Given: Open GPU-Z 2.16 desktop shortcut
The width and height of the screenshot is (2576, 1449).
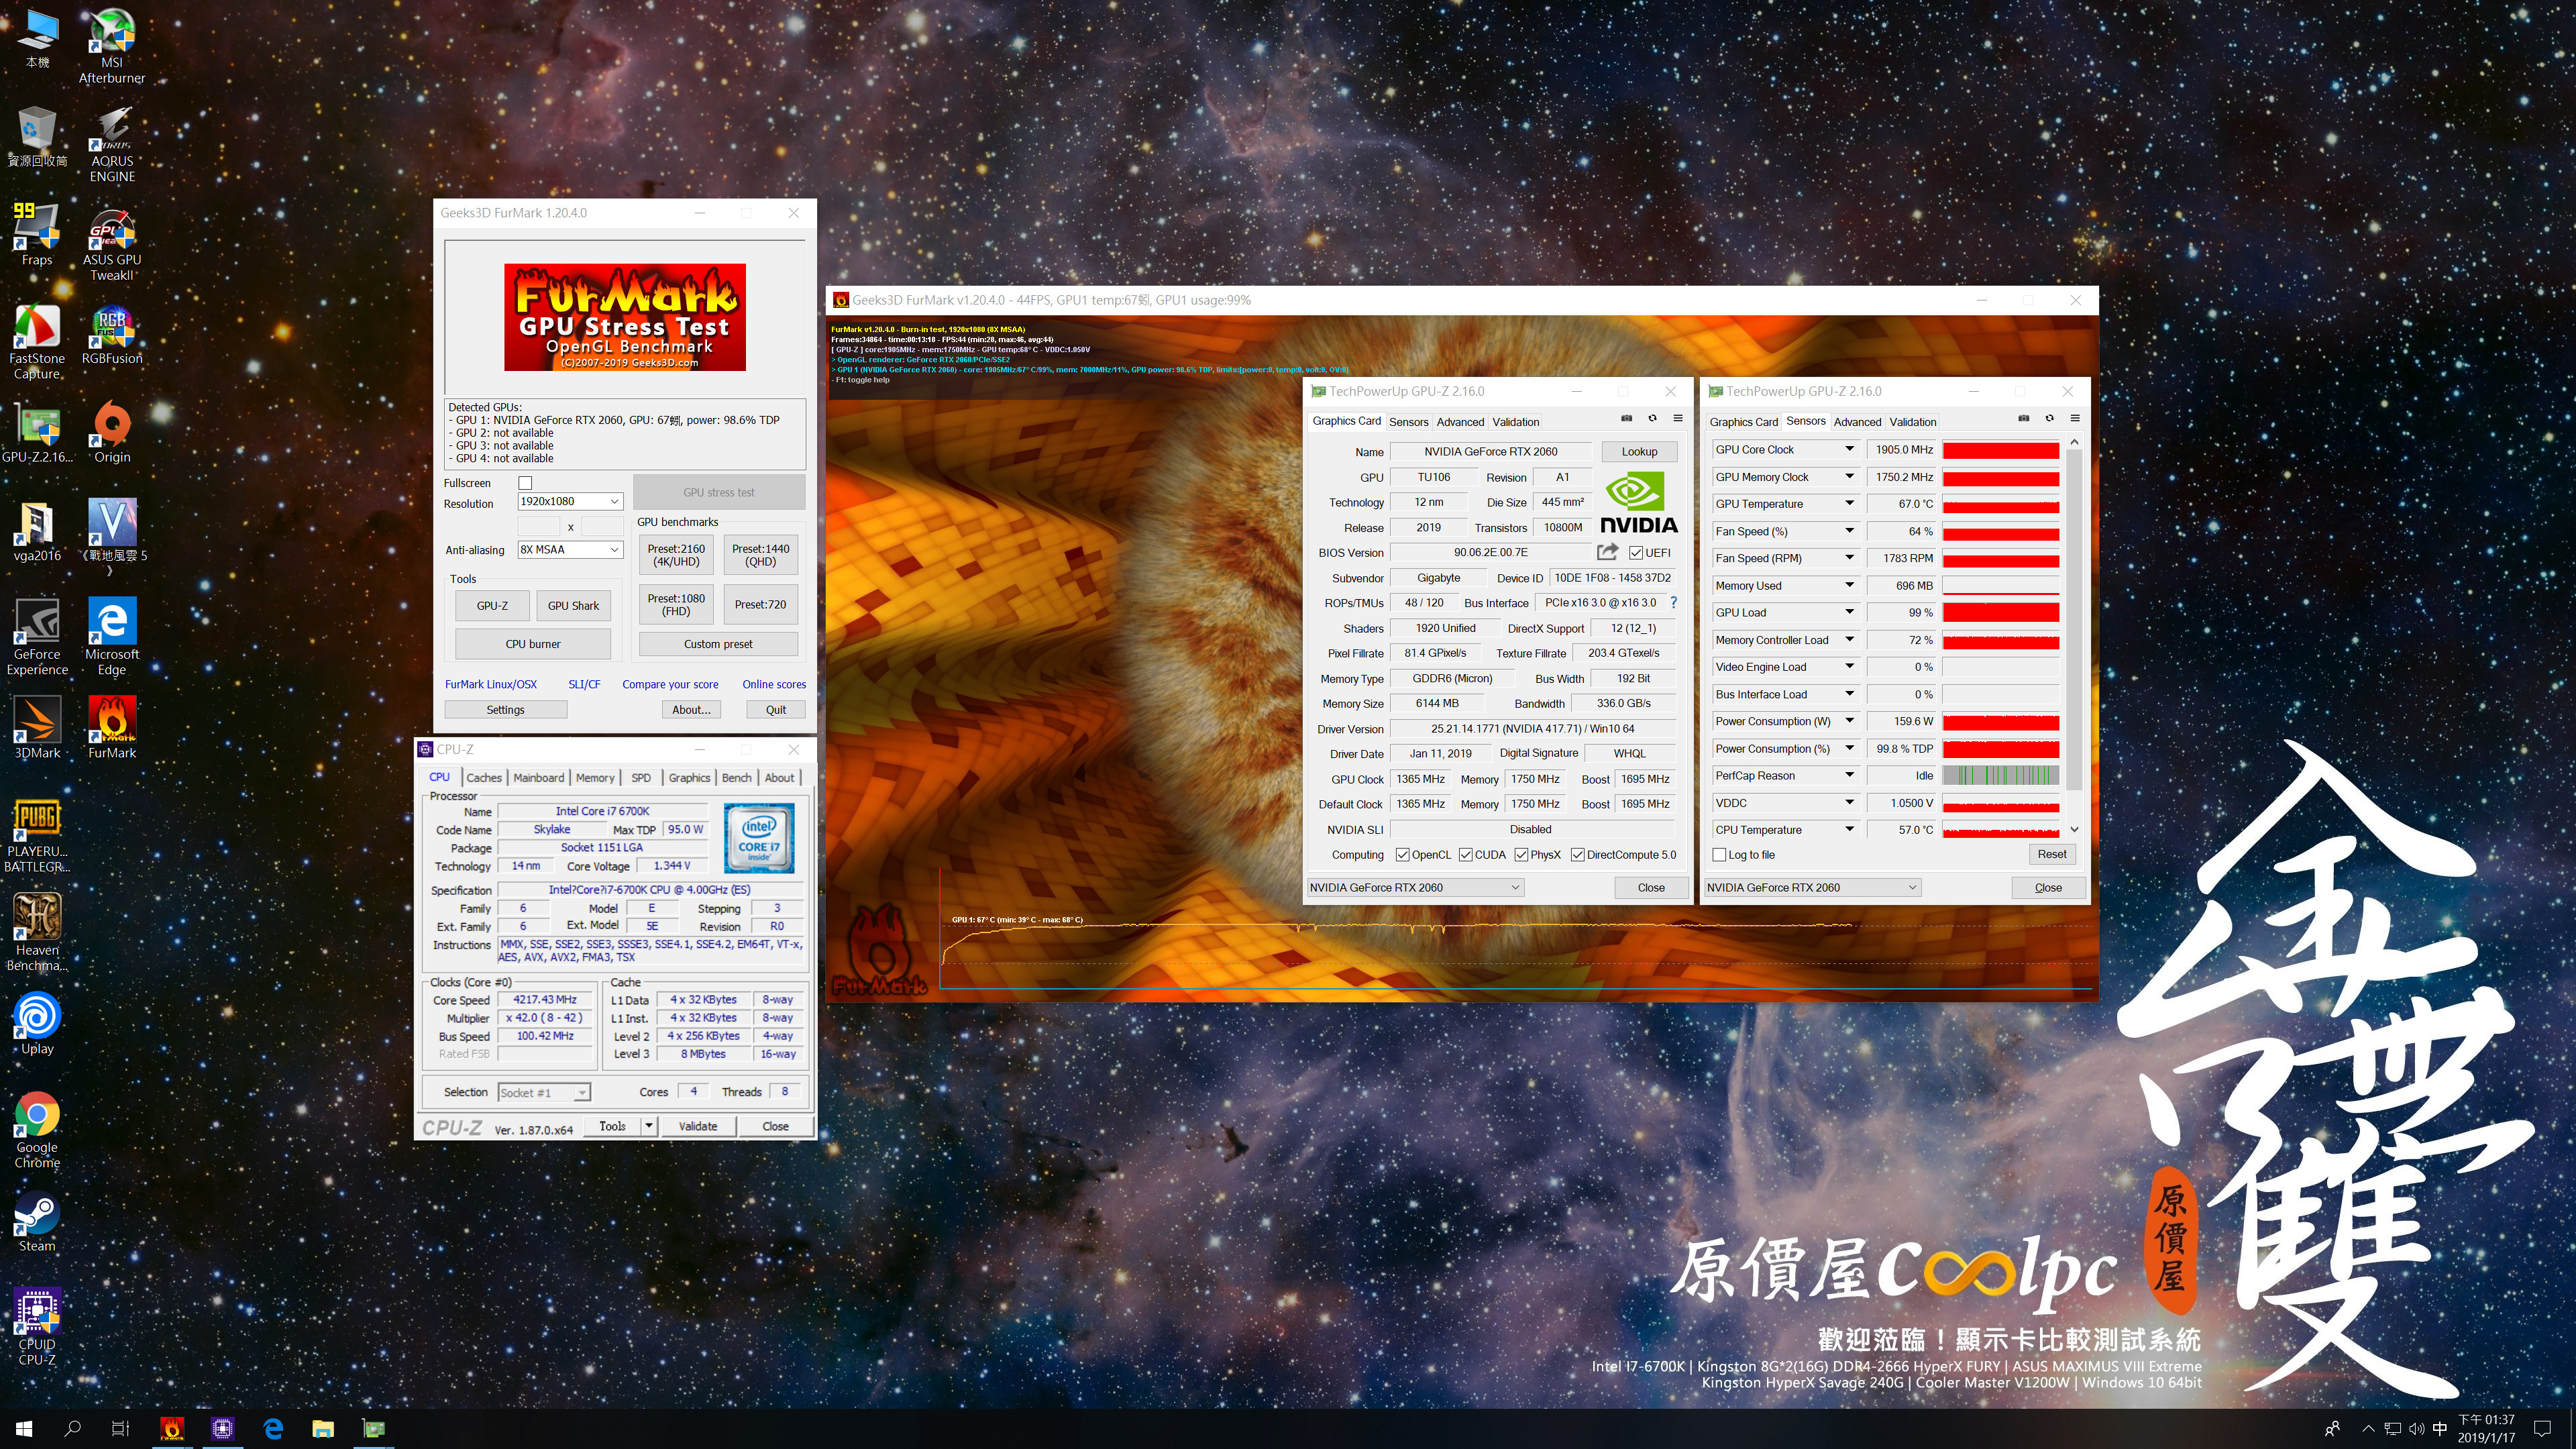Looking at the screenshot, I should [x=37, y=432].
